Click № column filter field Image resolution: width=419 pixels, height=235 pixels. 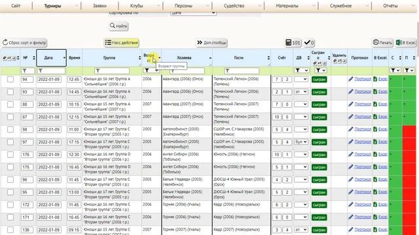[27, 70]
